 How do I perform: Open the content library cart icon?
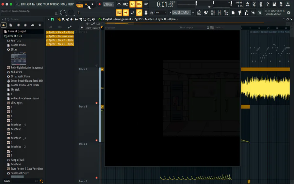260,12
